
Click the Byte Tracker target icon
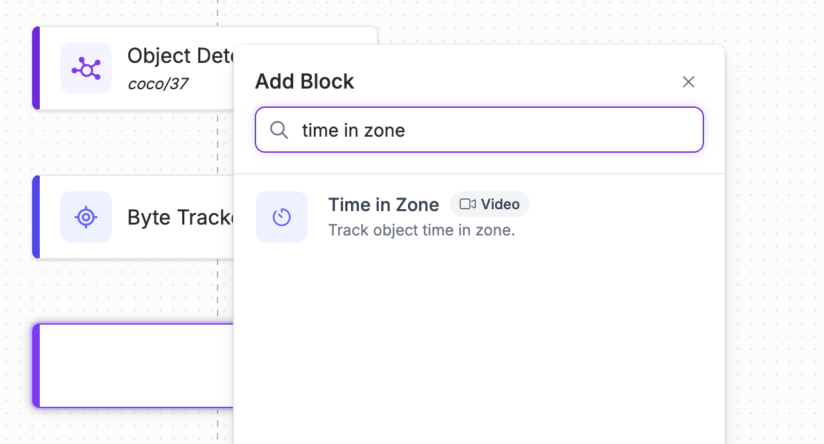coord(86,217)
